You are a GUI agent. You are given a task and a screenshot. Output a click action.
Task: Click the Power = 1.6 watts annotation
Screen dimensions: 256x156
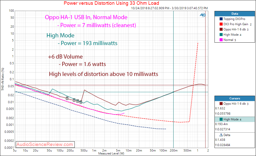(x=82, y=64)
